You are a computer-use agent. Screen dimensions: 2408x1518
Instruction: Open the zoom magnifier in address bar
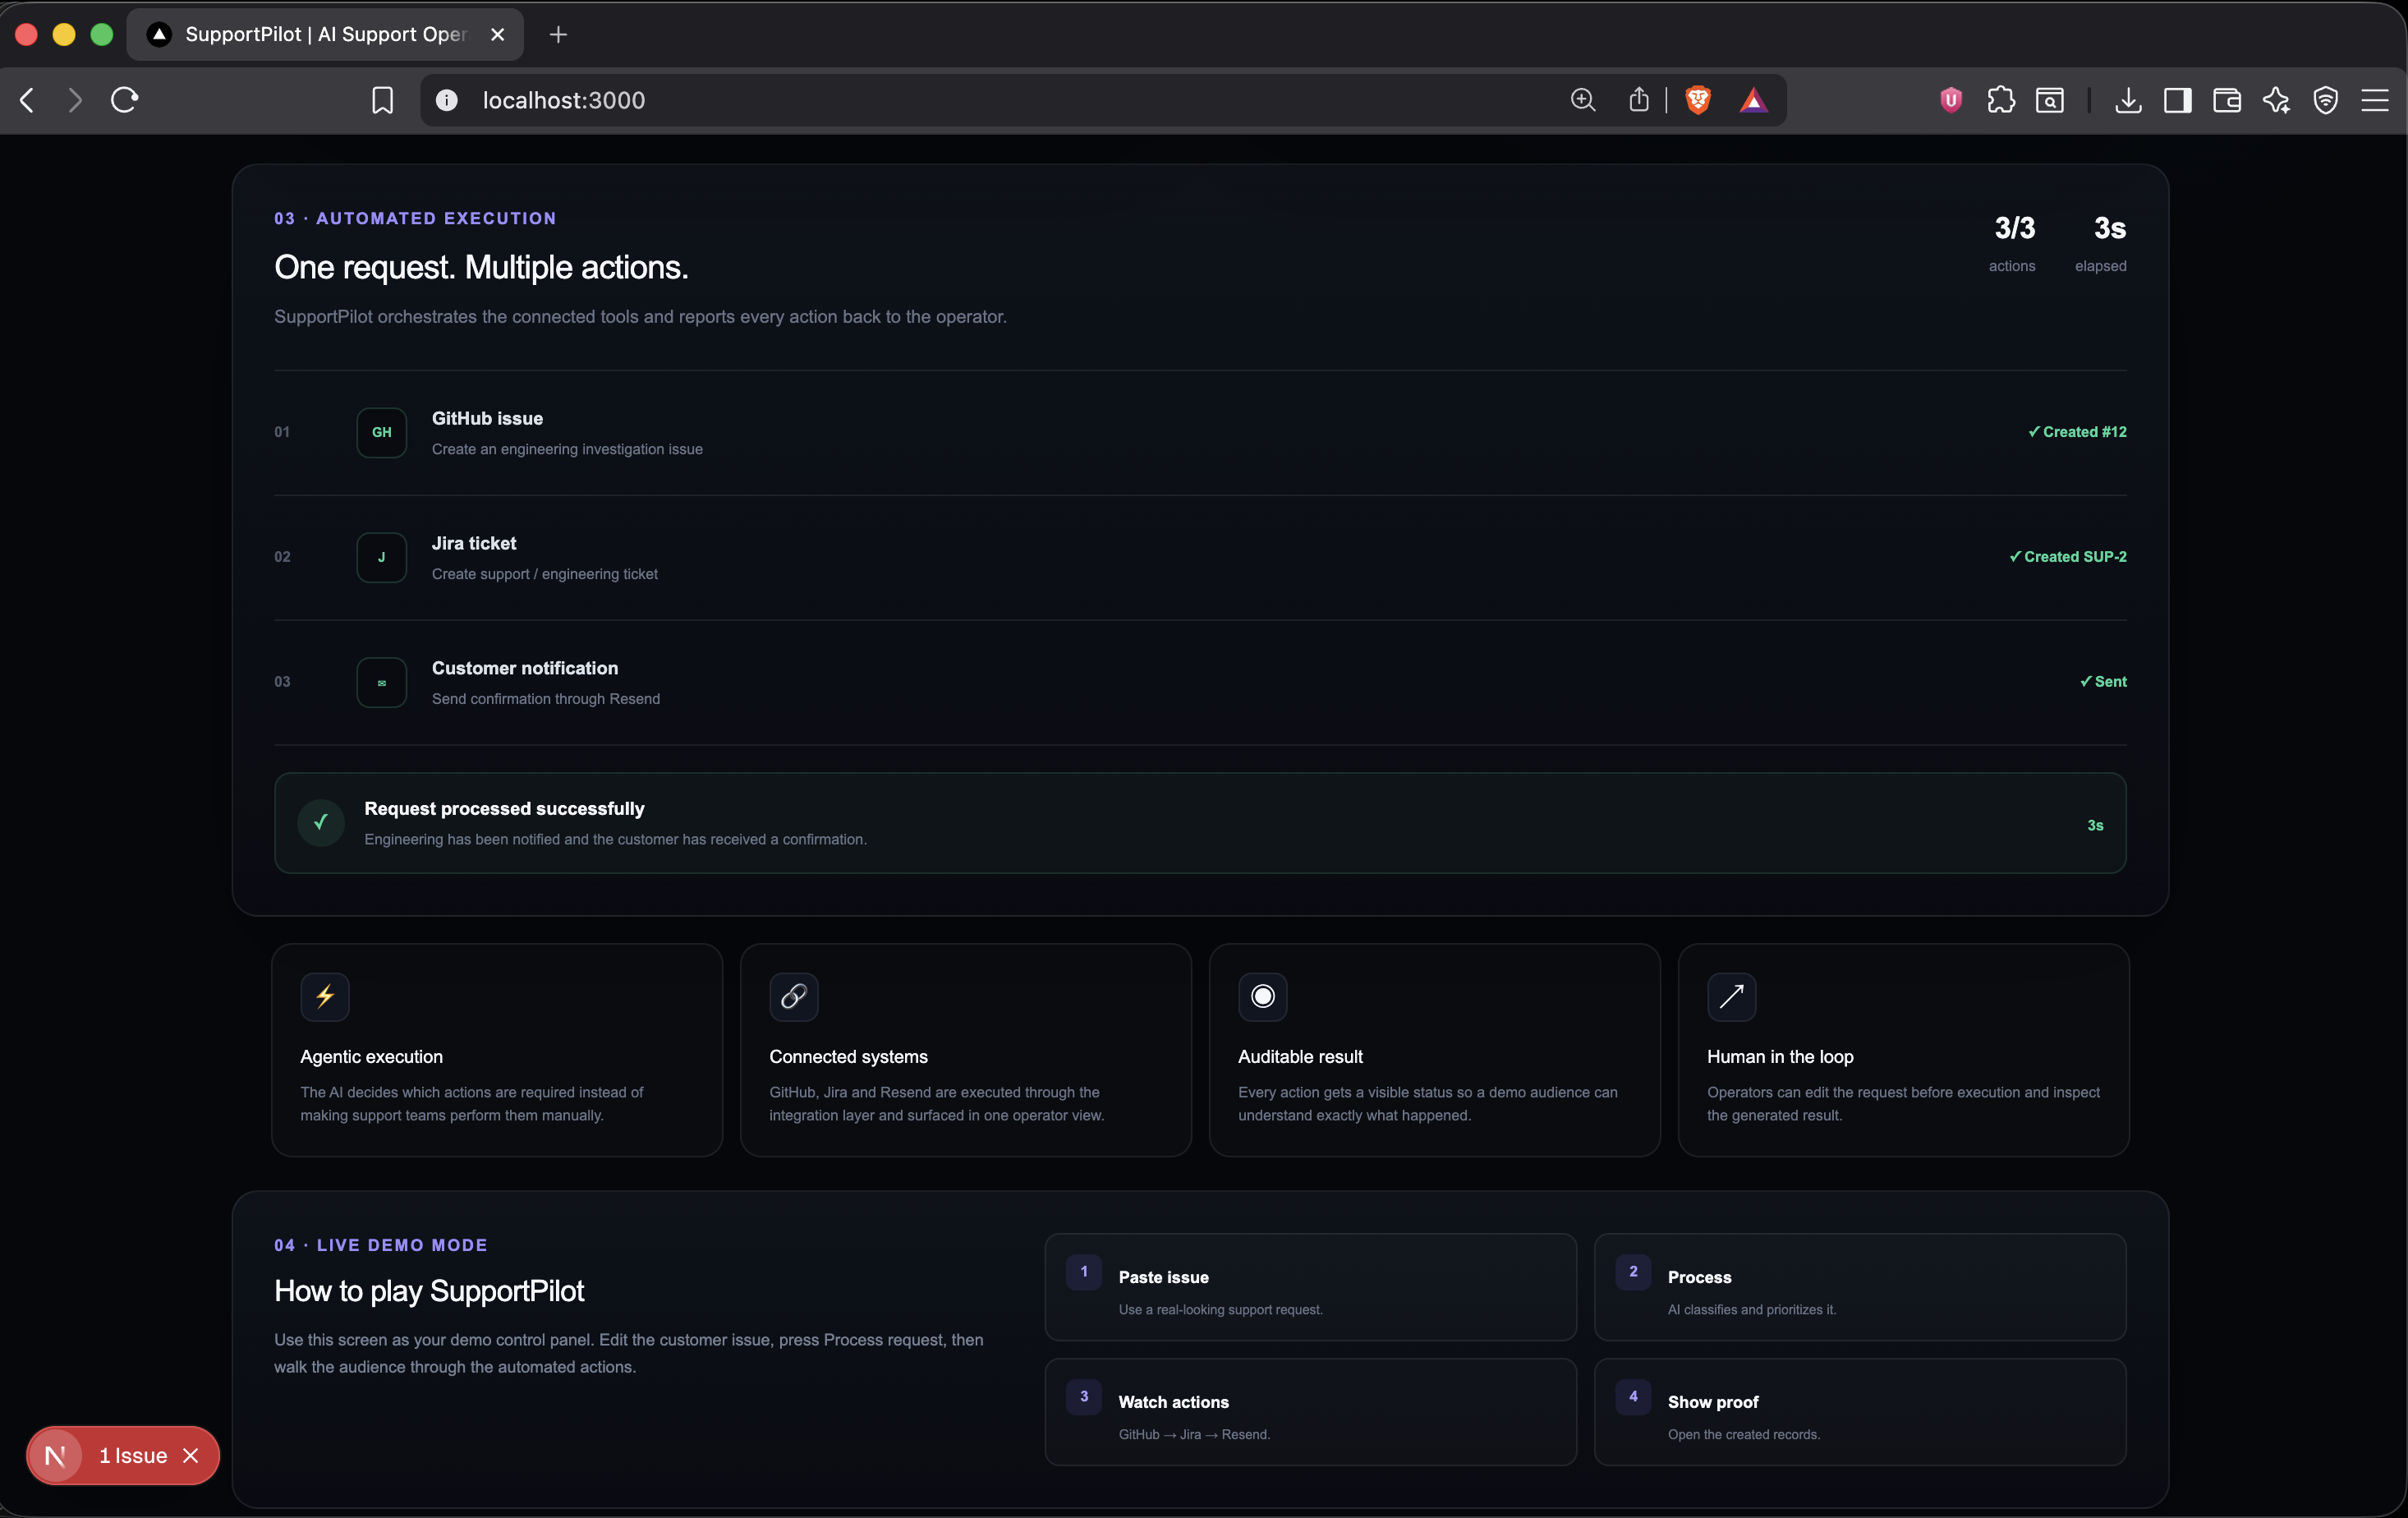pyautogui.click(x=1583, y=100)
